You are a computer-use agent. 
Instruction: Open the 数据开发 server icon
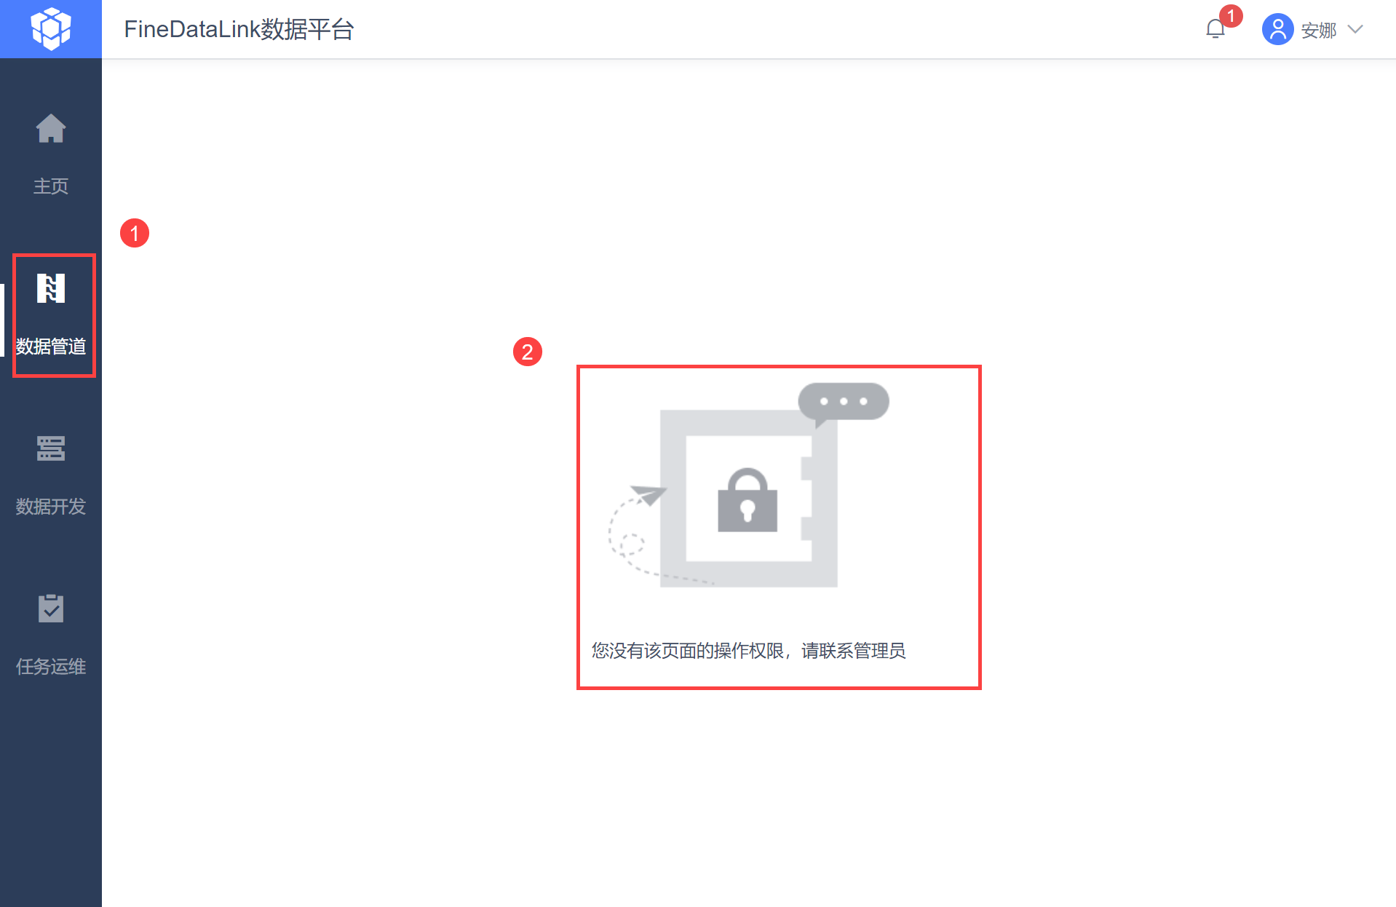pyautogui.click(x=51, y=448)
